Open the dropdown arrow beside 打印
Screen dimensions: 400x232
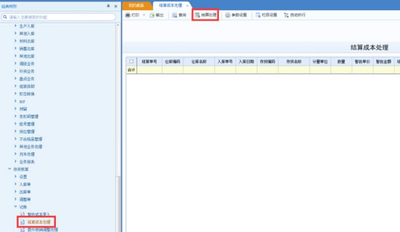point(143,15)
